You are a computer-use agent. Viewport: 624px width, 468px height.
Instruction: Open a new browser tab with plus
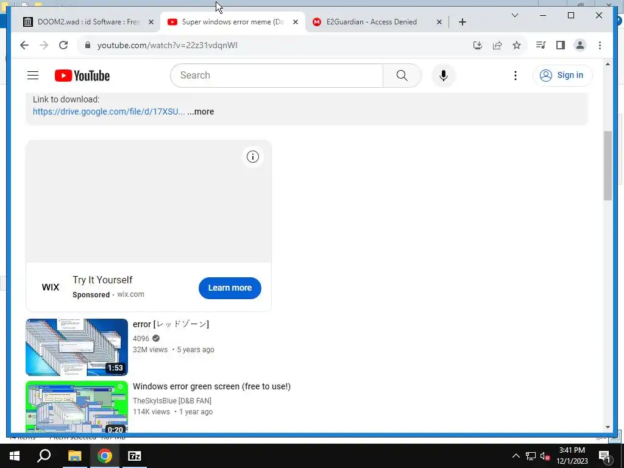click(x=462, y=22)
